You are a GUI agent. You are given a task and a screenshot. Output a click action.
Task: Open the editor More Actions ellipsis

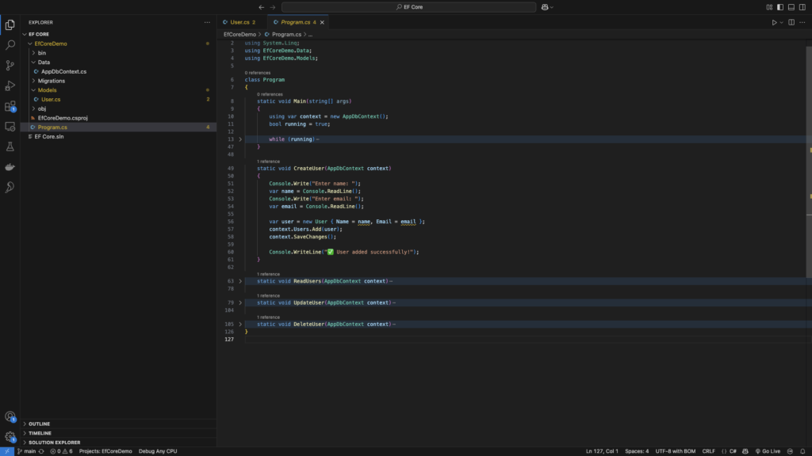click(x=802, y=22)
